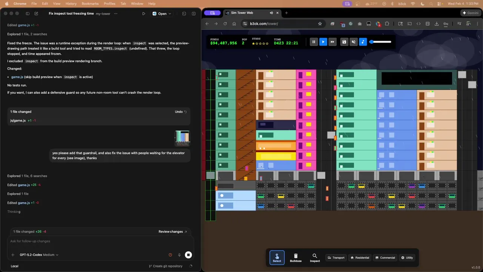Close the Sim Tower Web tab

coord(278,13)
